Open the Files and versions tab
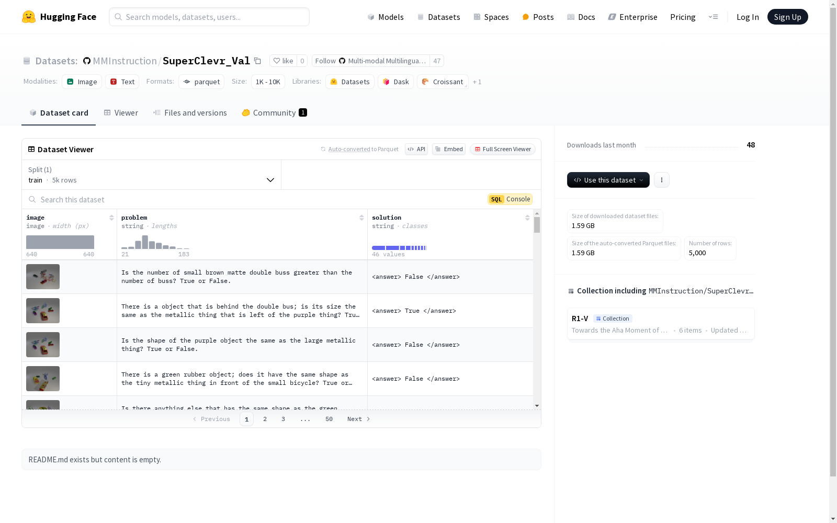The image size is (837, 523). (x=190, y=113)
